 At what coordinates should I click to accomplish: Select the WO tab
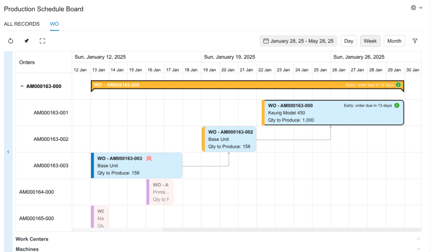54,24
